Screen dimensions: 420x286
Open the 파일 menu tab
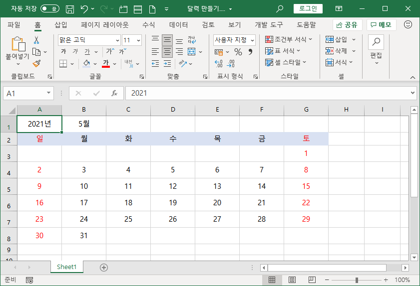(x=14, y=25)
